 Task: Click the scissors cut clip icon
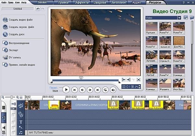click(x=133, y=80)
